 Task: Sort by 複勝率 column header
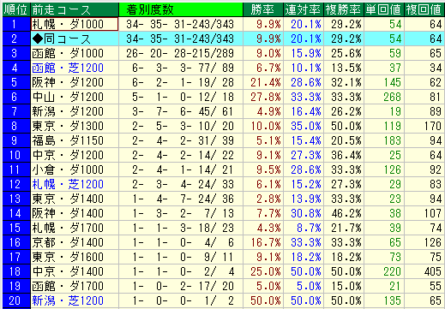tap(344, 9)
